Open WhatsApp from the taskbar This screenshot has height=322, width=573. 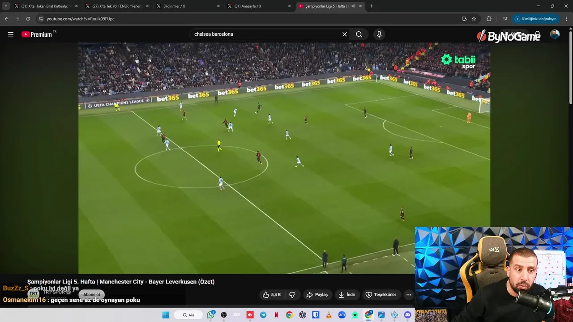tap(211, 315)
